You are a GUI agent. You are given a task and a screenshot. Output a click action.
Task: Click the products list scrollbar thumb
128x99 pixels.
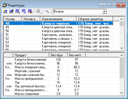point(121,68)
